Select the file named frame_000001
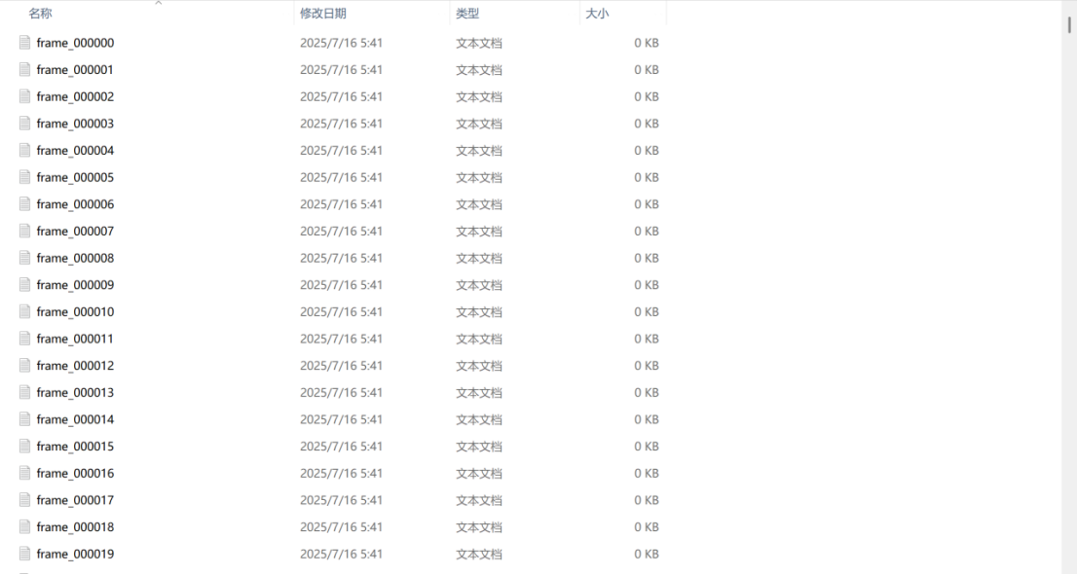The height and width of the screenshot is (575, 1078). [x=75, y=70]
